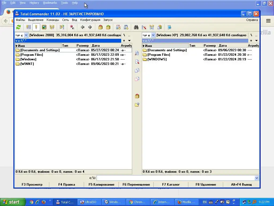Click the edit document icon between panels
Screen dimensions: 274x206
[x=137, y=62]
